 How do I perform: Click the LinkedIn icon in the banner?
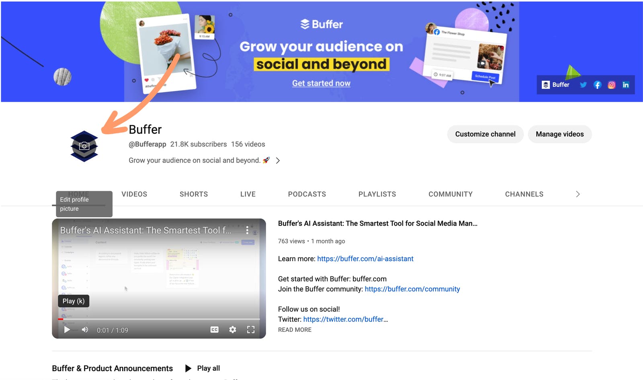click(x=626, y=85)
